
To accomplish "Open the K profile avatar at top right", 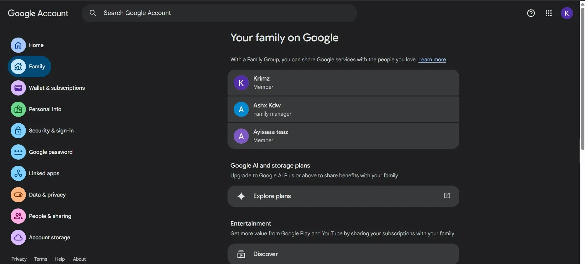I will pos(567,13).
